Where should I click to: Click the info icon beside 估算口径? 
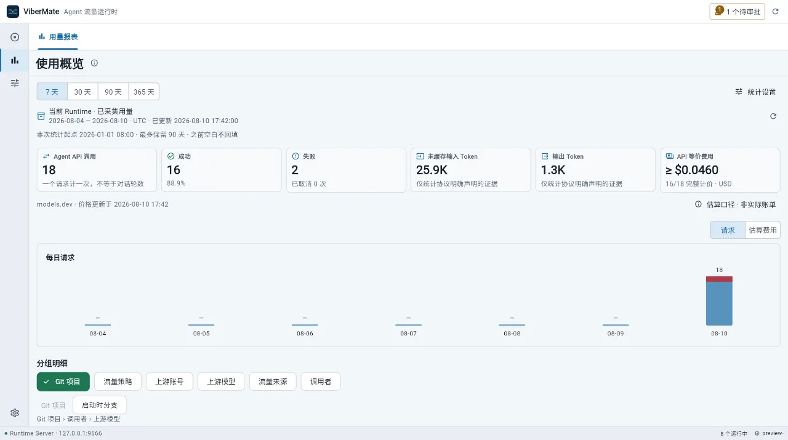(x=698, y=204)
